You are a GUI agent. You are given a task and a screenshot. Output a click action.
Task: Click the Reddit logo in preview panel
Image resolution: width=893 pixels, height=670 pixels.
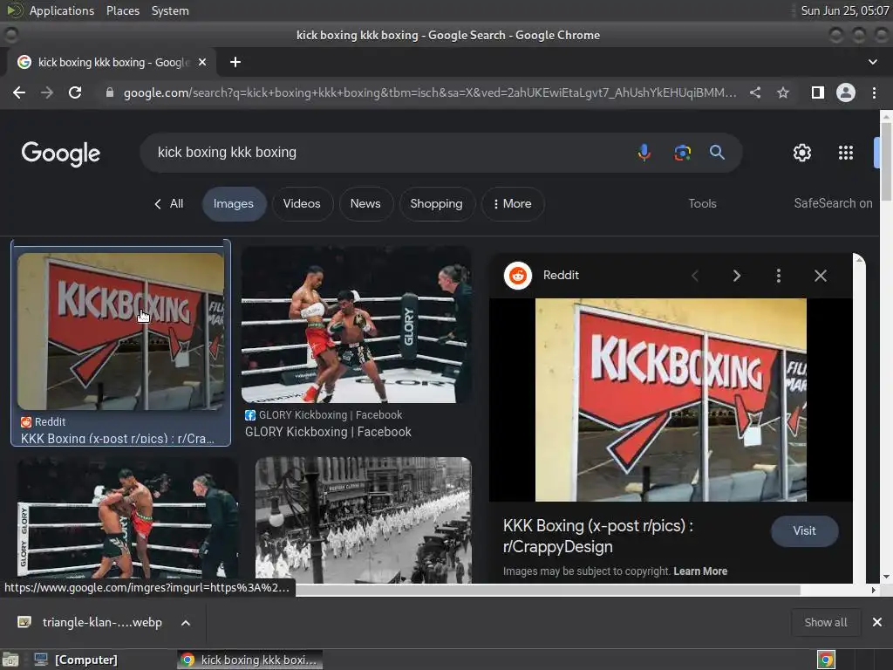[x=518, y=276]
